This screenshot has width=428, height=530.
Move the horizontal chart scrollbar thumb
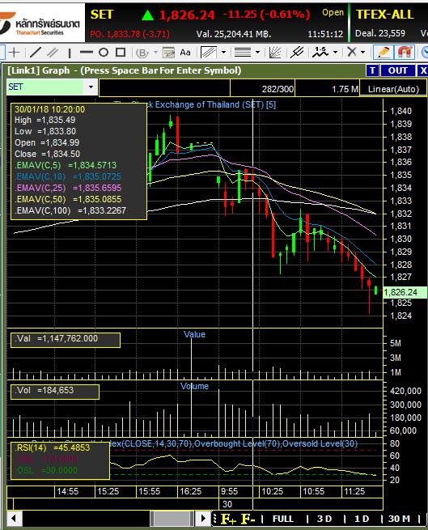[x=172, y=518]
